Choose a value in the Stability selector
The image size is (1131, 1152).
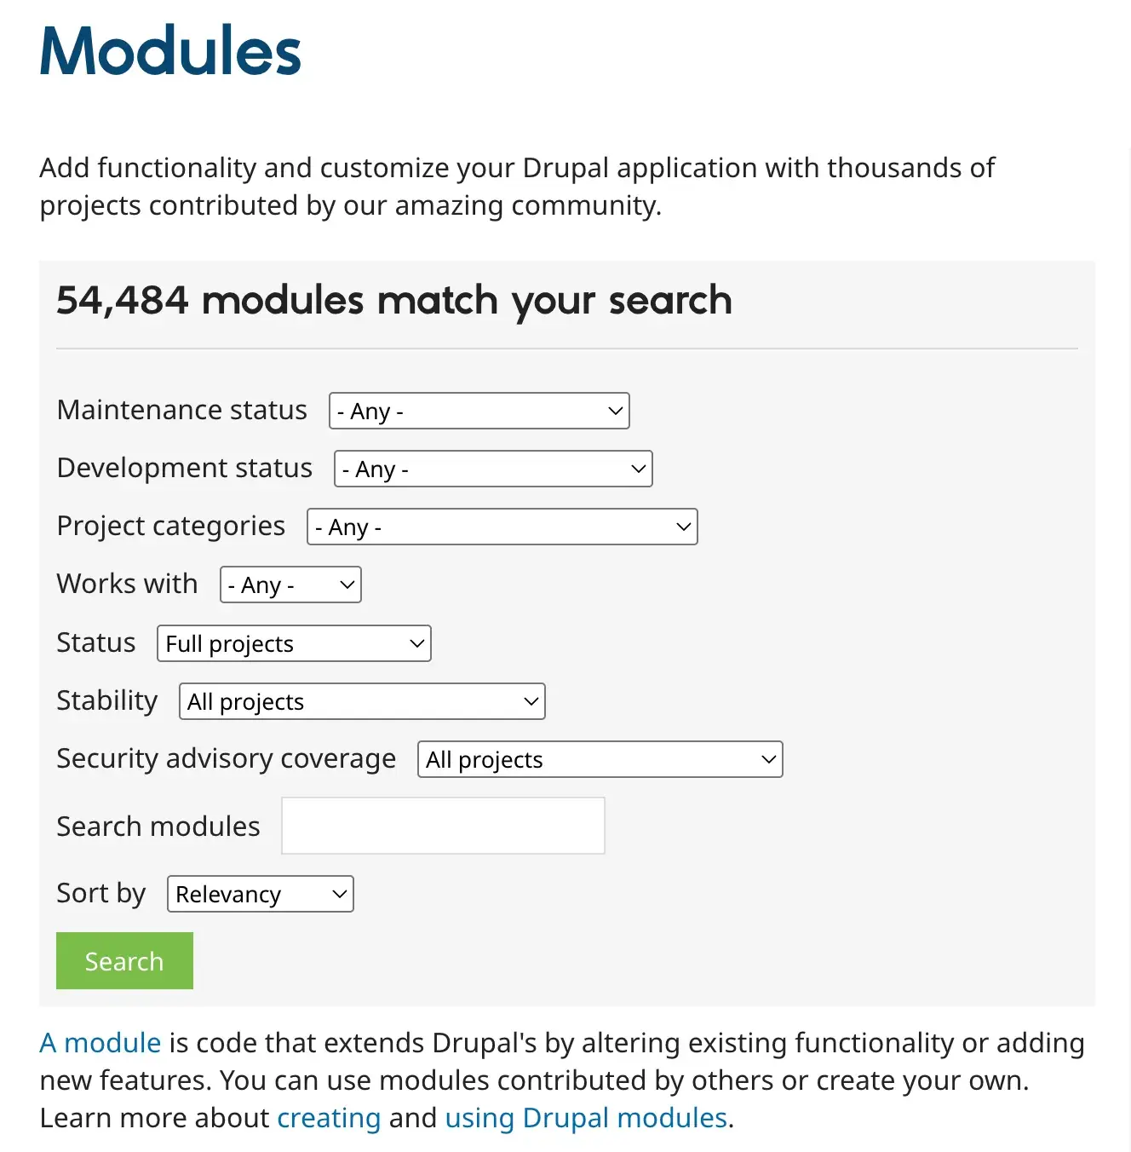(x=361, y=701)
